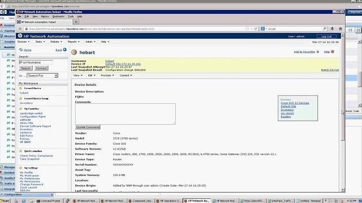Image resolution: width=362 pixels, height=203 pixels.
Task: Click the hobart device icon beside title
Action: pos(74,52)
